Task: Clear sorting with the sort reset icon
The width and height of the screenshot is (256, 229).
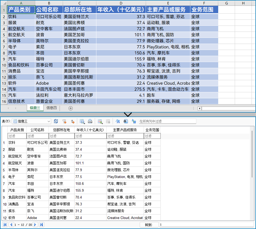Action: pyautogui.click(x=72, y=121)
